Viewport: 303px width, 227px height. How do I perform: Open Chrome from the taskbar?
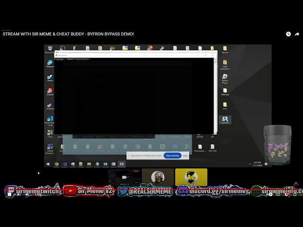coord(56,164)
